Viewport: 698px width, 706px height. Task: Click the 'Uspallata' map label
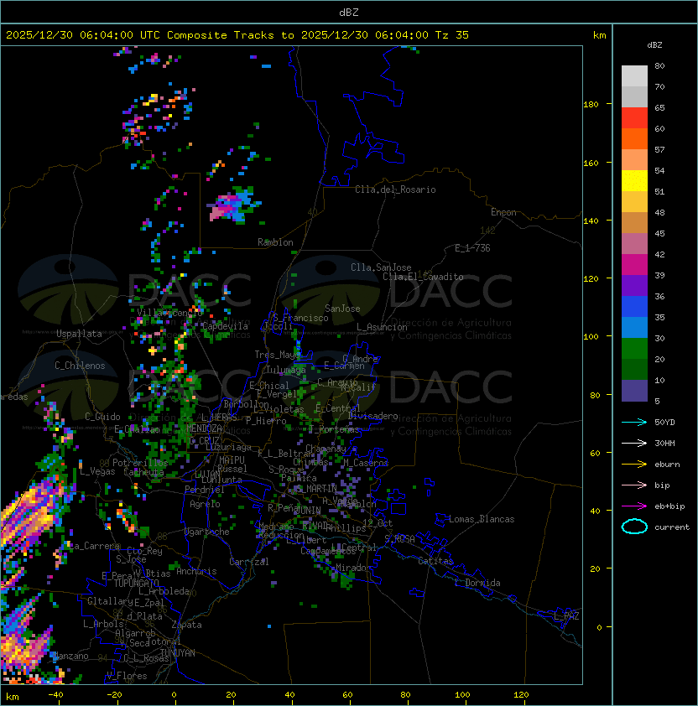click(x=79, y=334)
